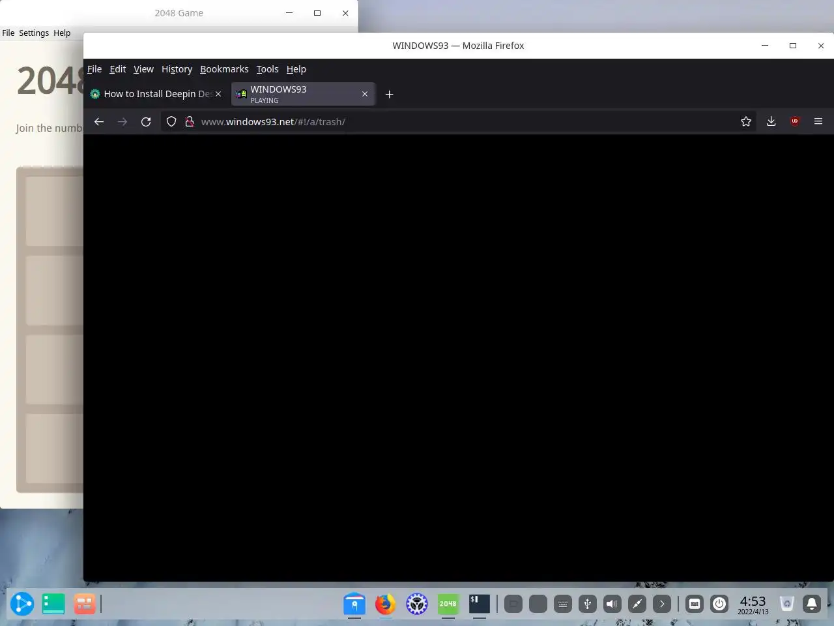Open the Firefox Edit menu

117,69
